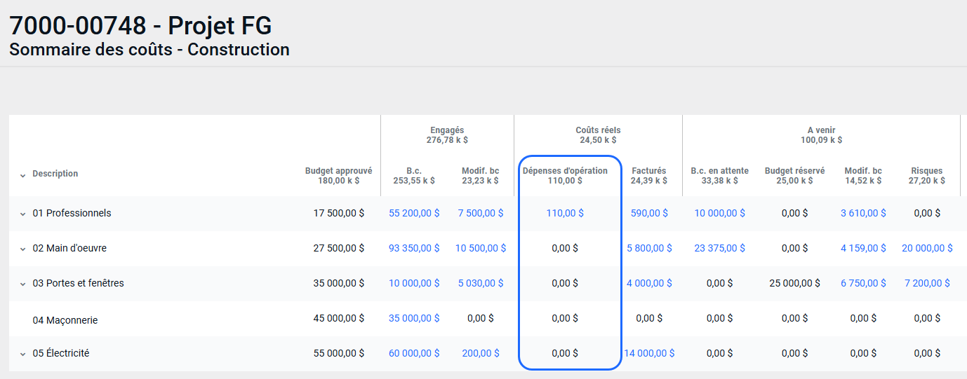Click the Dépenses d'opération column header
The width and height of the screenshot is (967, 379).
(x=565, y=175)
